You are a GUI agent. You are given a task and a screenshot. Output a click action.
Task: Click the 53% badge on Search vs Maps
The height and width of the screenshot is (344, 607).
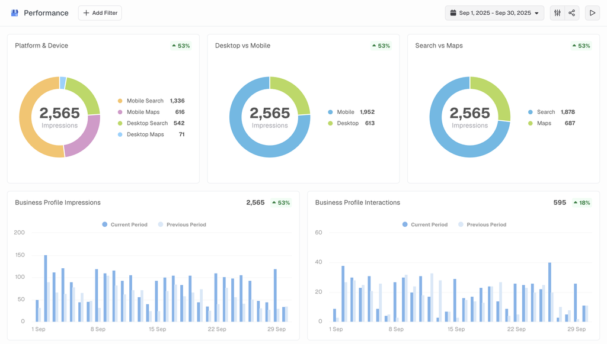pyautogui.click(x=581, y=46)
